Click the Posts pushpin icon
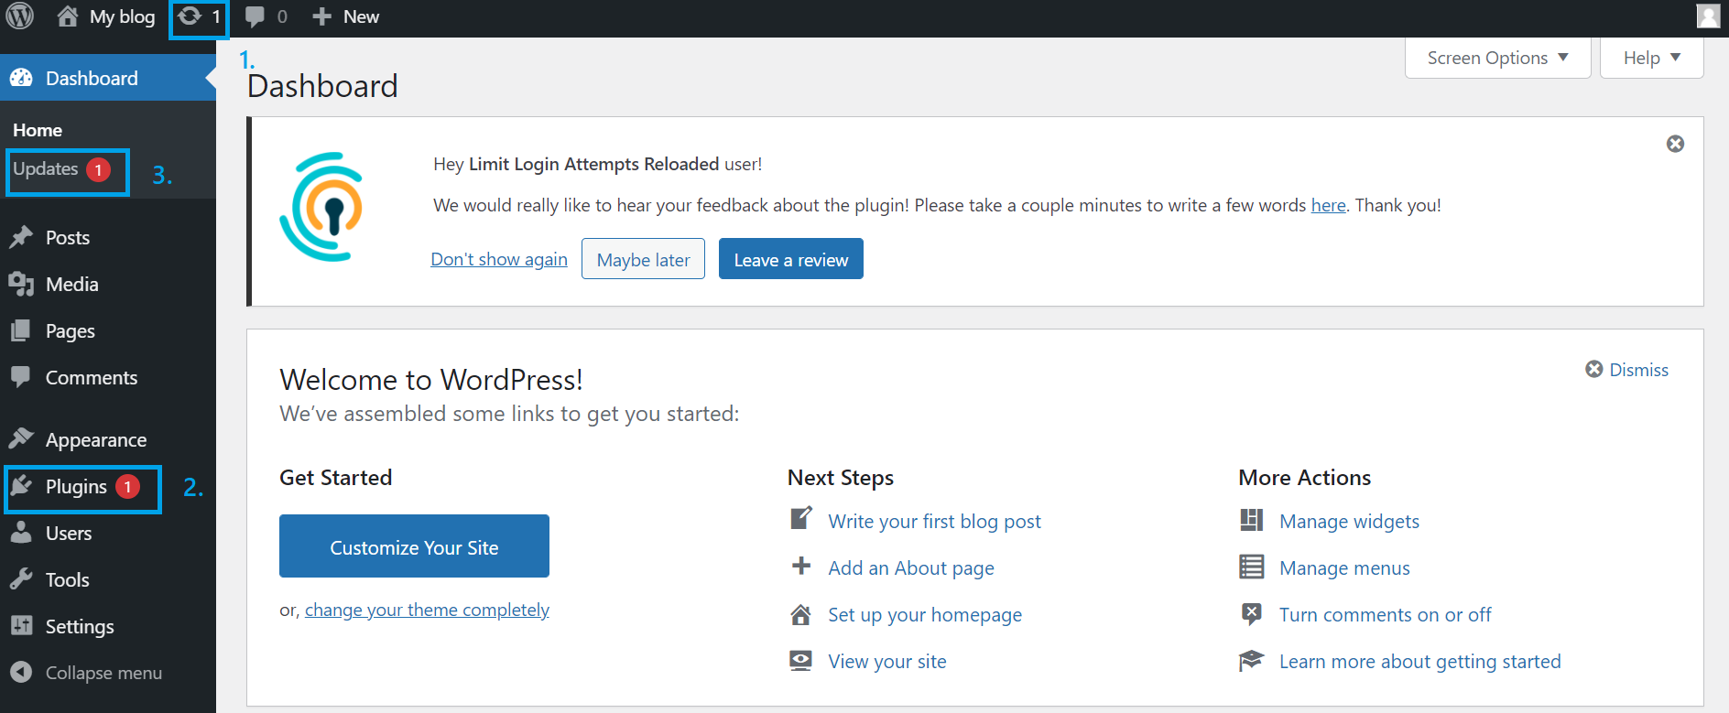 click(x=21, y=238)
